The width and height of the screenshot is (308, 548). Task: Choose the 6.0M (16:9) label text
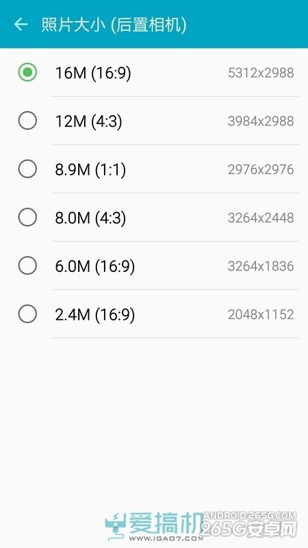click(95, 266)
